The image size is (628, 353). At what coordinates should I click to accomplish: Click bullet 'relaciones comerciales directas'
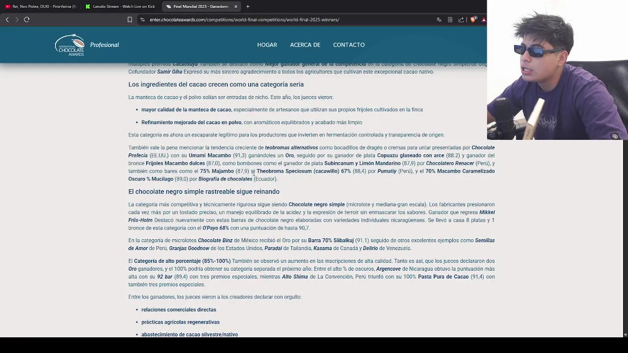pos(179,310)
